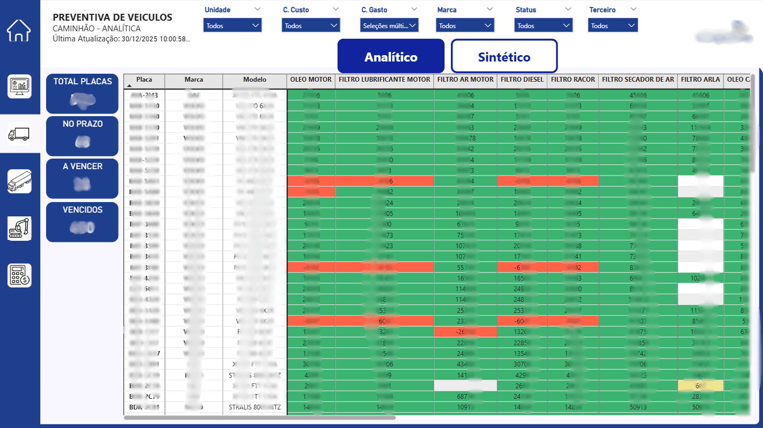Click the NO PRAZO summary card
The image size is (763, 428).
82,136
